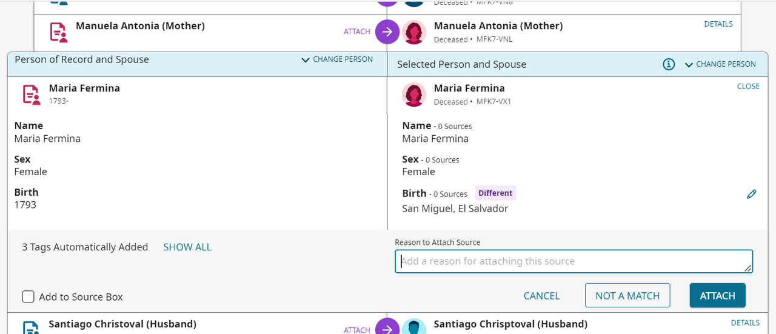Click Santiago Chrisptoval's male portrait avatar
This screenshot has height=334, width=776.
click(x=414, y=328)
